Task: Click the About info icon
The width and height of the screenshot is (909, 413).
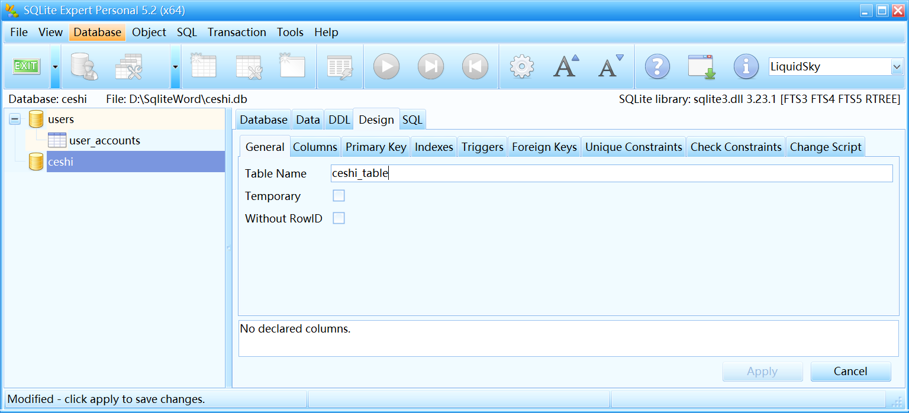Action: pyautogui.click(x=746, y=66)
